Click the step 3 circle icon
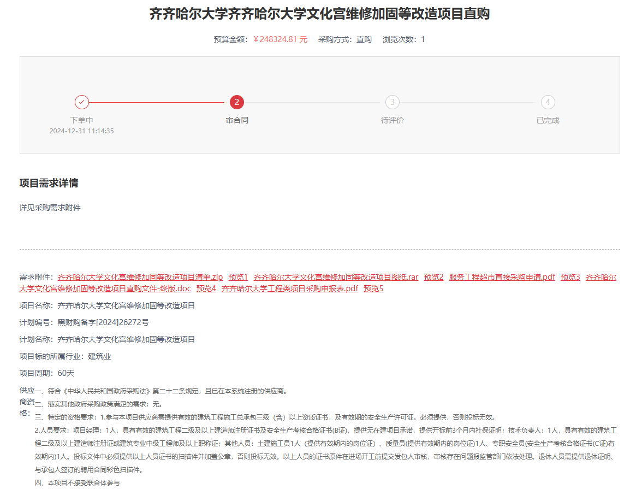642x489 pixels. (x=392, y=102)
